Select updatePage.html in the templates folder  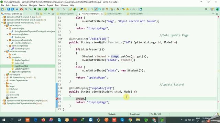(22, 69)
